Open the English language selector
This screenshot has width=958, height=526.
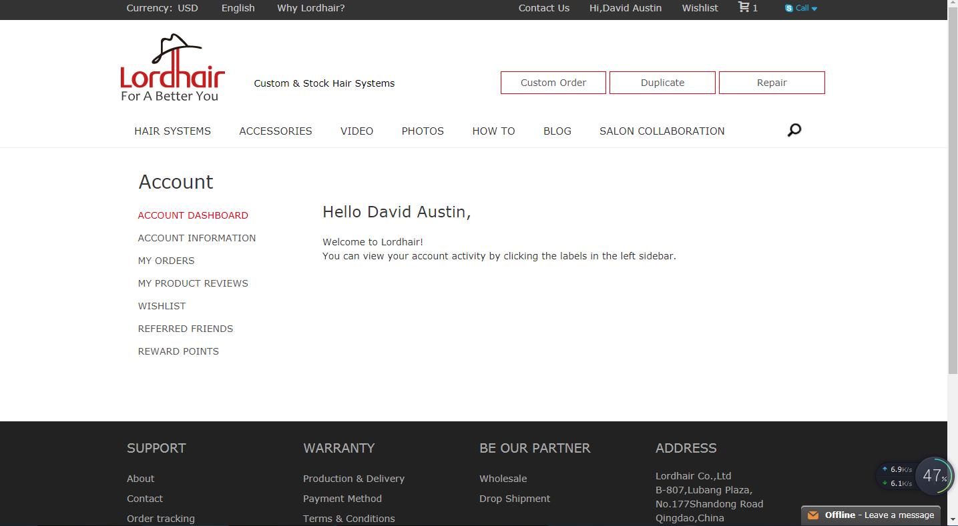point(238,8)
